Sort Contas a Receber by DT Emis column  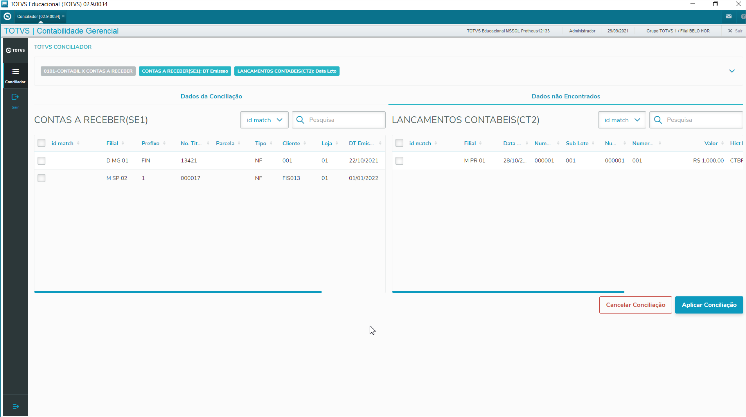point(380,143)
